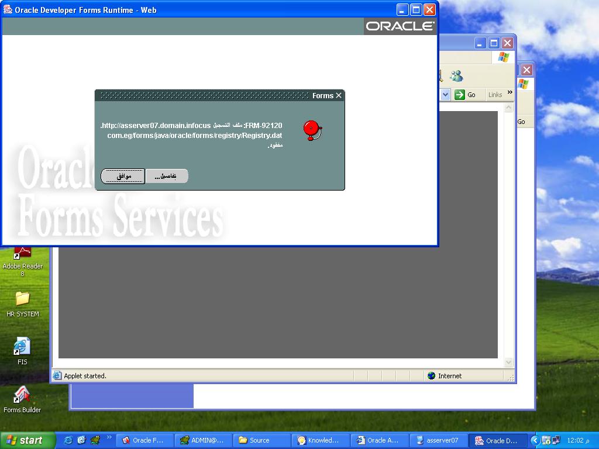Click the second quick launch icon
The width and height of the screenshot is (599, 449).
(x=81, y=440)
